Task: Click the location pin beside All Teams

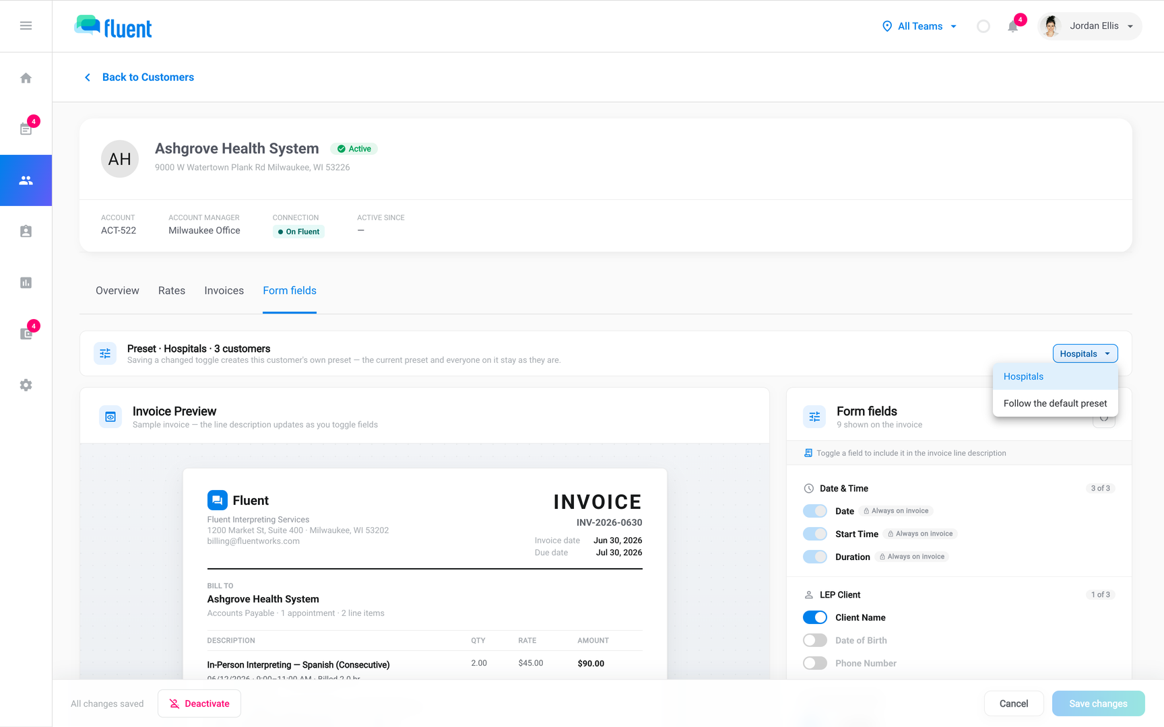Action: pos(887,26)
